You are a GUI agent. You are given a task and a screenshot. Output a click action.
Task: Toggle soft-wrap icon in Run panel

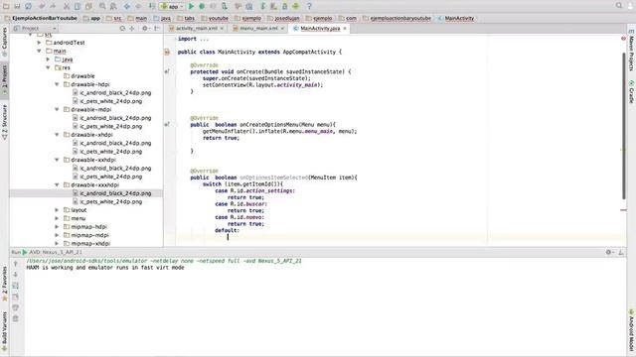(16, 286)
